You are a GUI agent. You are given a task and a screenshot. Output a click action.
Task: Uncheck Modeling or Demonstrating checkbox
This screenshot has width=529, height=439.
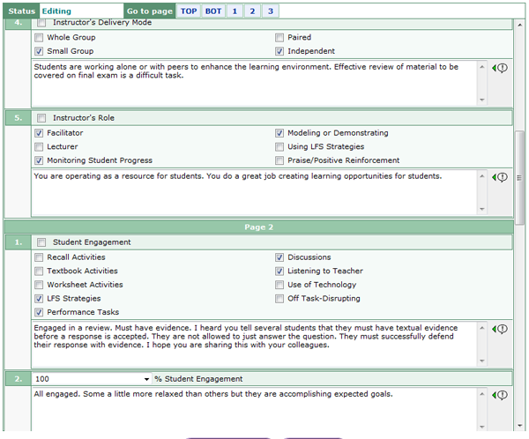coord(279,133)
